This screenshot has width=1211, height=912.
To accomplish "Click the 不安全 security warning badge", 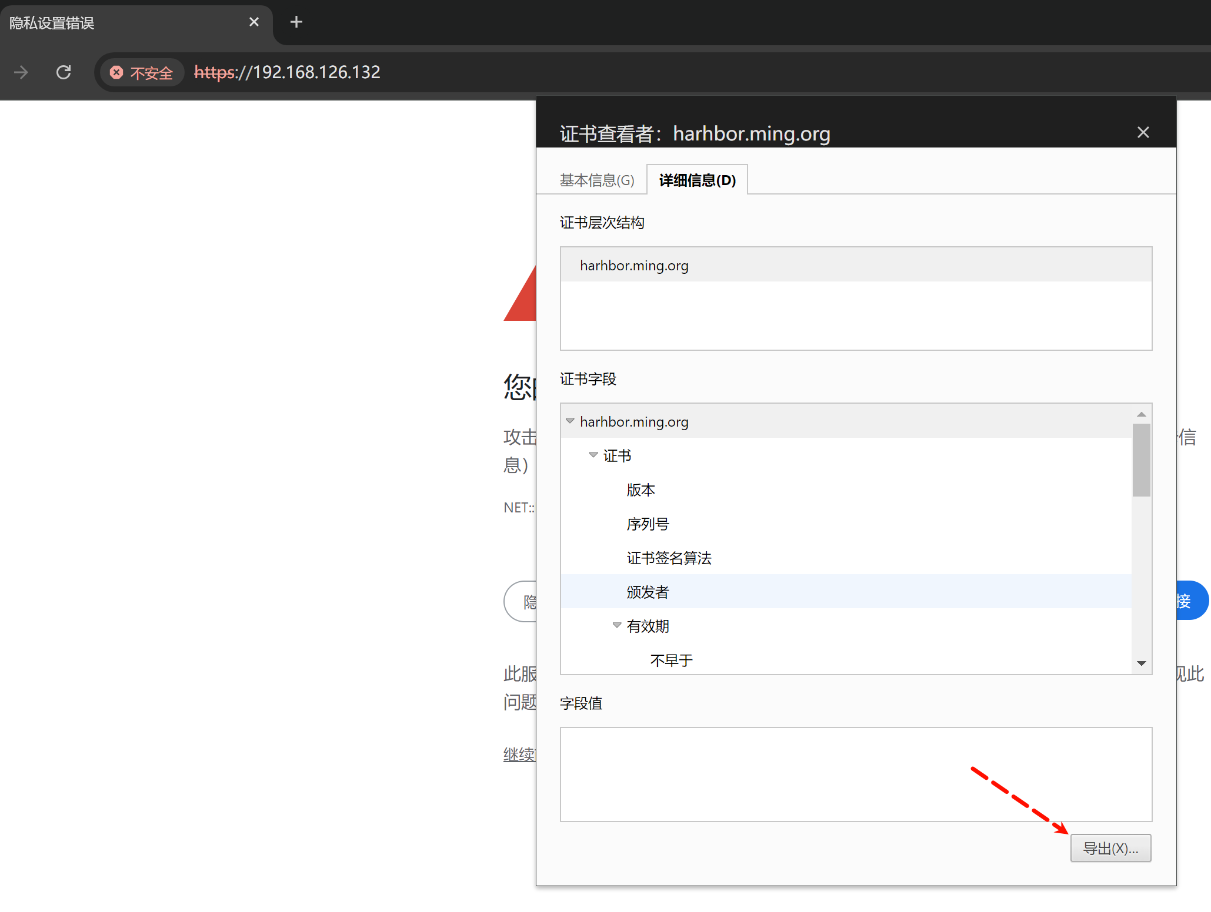I will 142,73.
